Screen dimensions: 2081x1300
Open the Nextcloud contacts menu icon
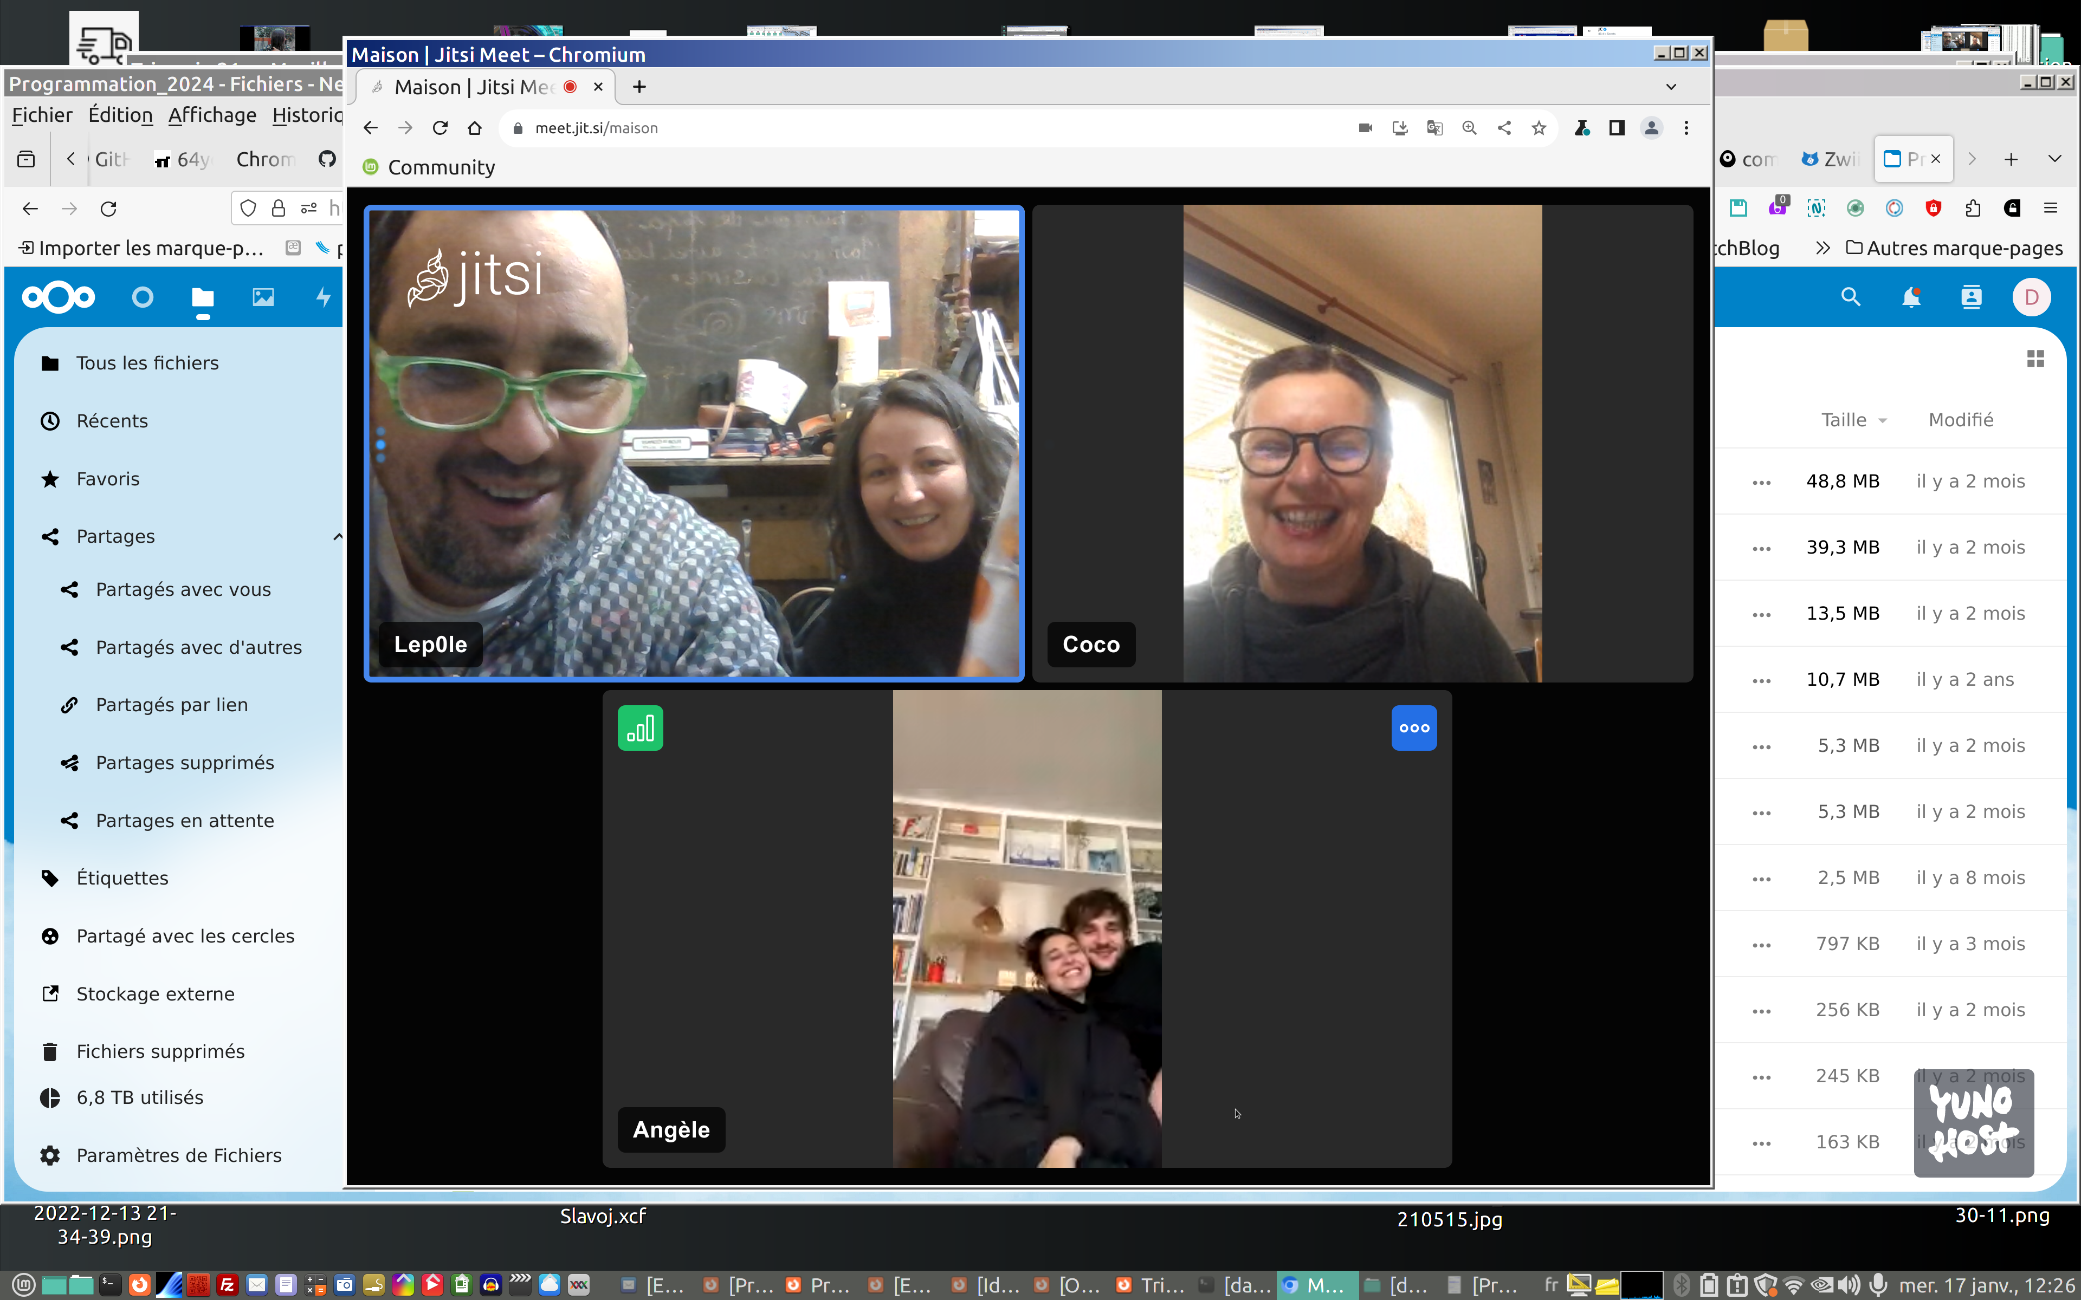tap(1971, 297)
